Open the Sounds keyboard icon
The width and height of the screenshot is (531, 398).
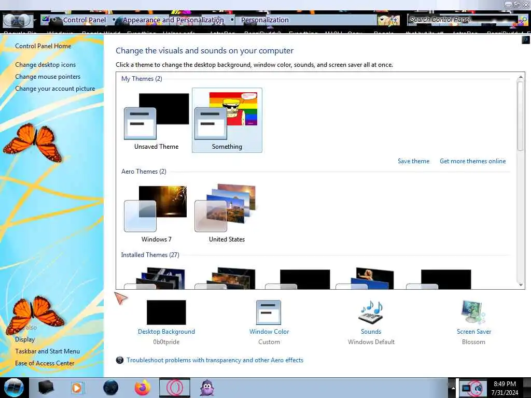point(371,312)
